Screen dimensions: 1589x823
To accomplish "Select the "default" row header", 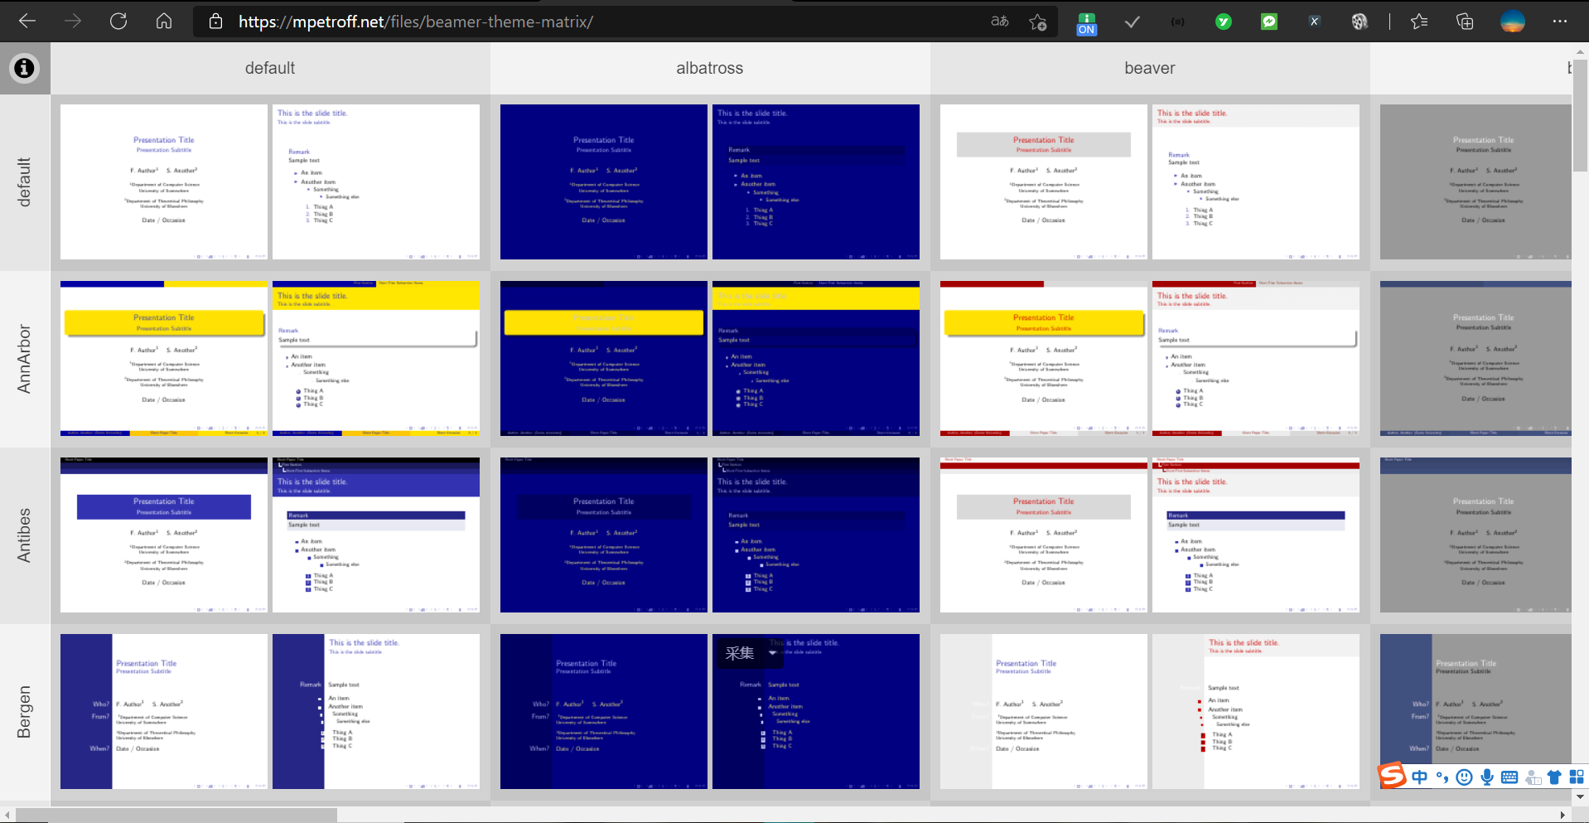I will click(x=25, y=182).
